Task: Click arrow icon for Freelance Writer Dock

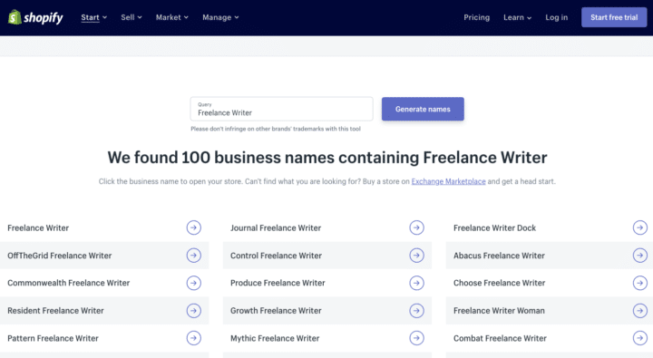Action: pos(640,227)
